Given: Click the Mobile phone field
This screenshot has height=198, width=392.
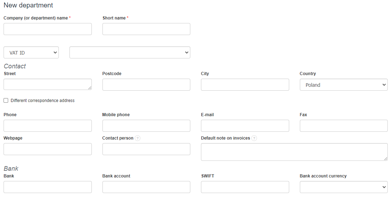Looking at the screenshot, I should (146, 126).
